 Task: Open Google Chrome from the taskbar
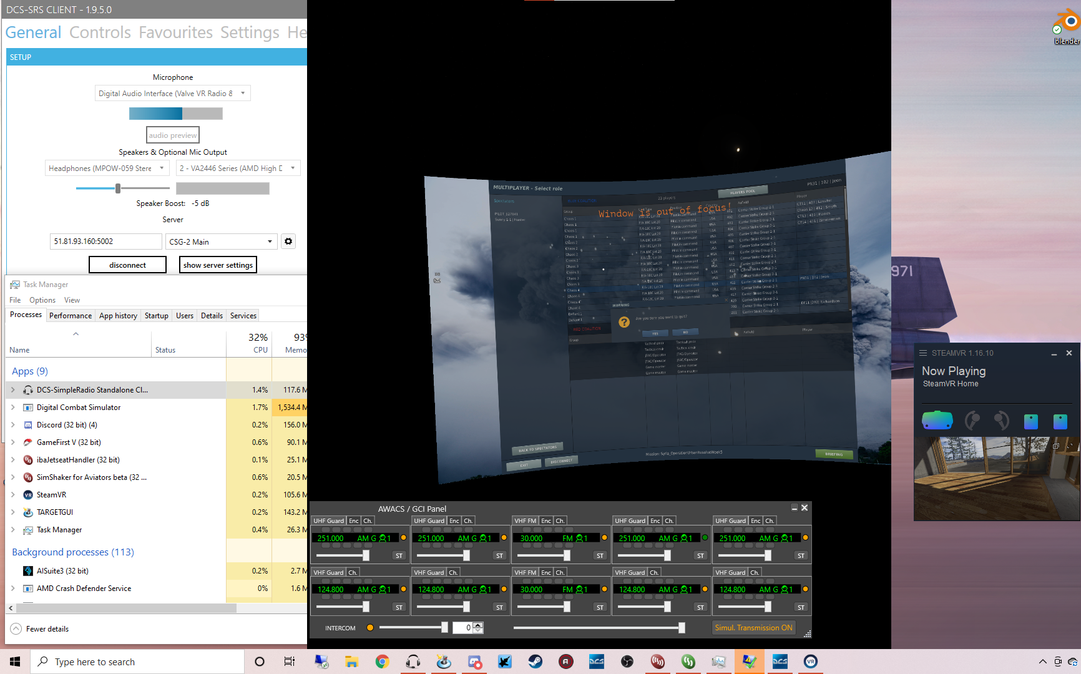coord(382,662)
